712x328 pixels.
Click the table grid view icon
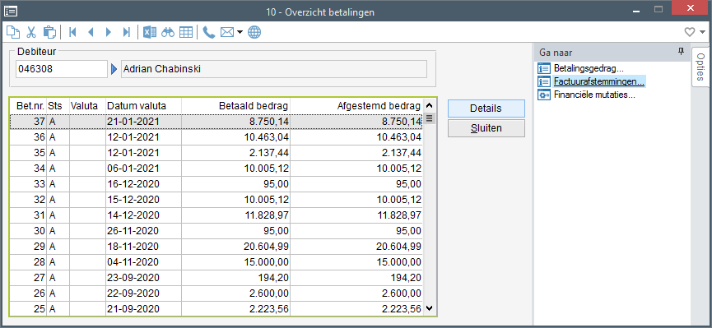186,32
